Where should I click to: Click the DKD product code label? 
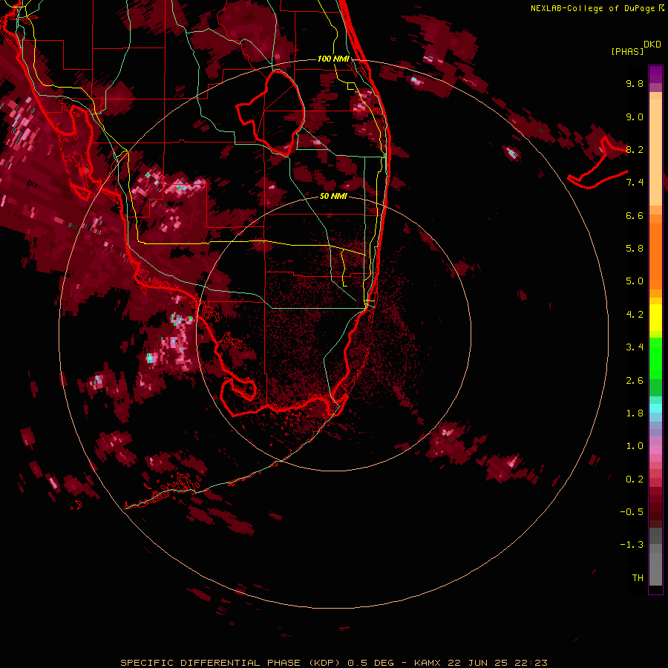652,45
